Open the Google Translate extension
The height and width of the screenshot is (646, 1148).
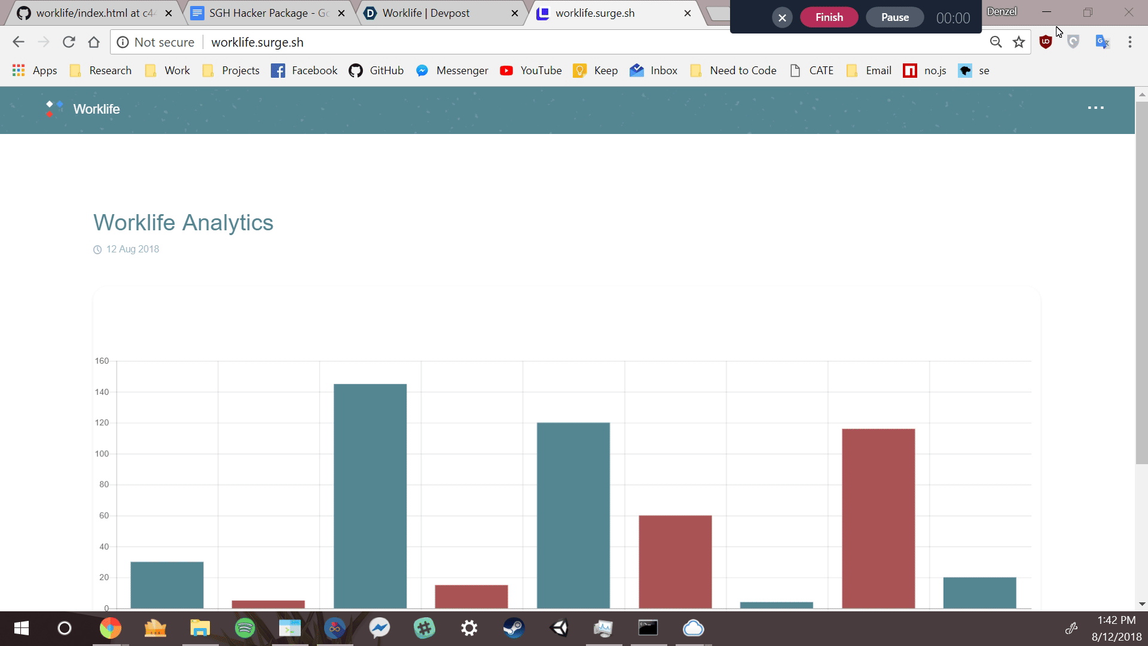1102,42
